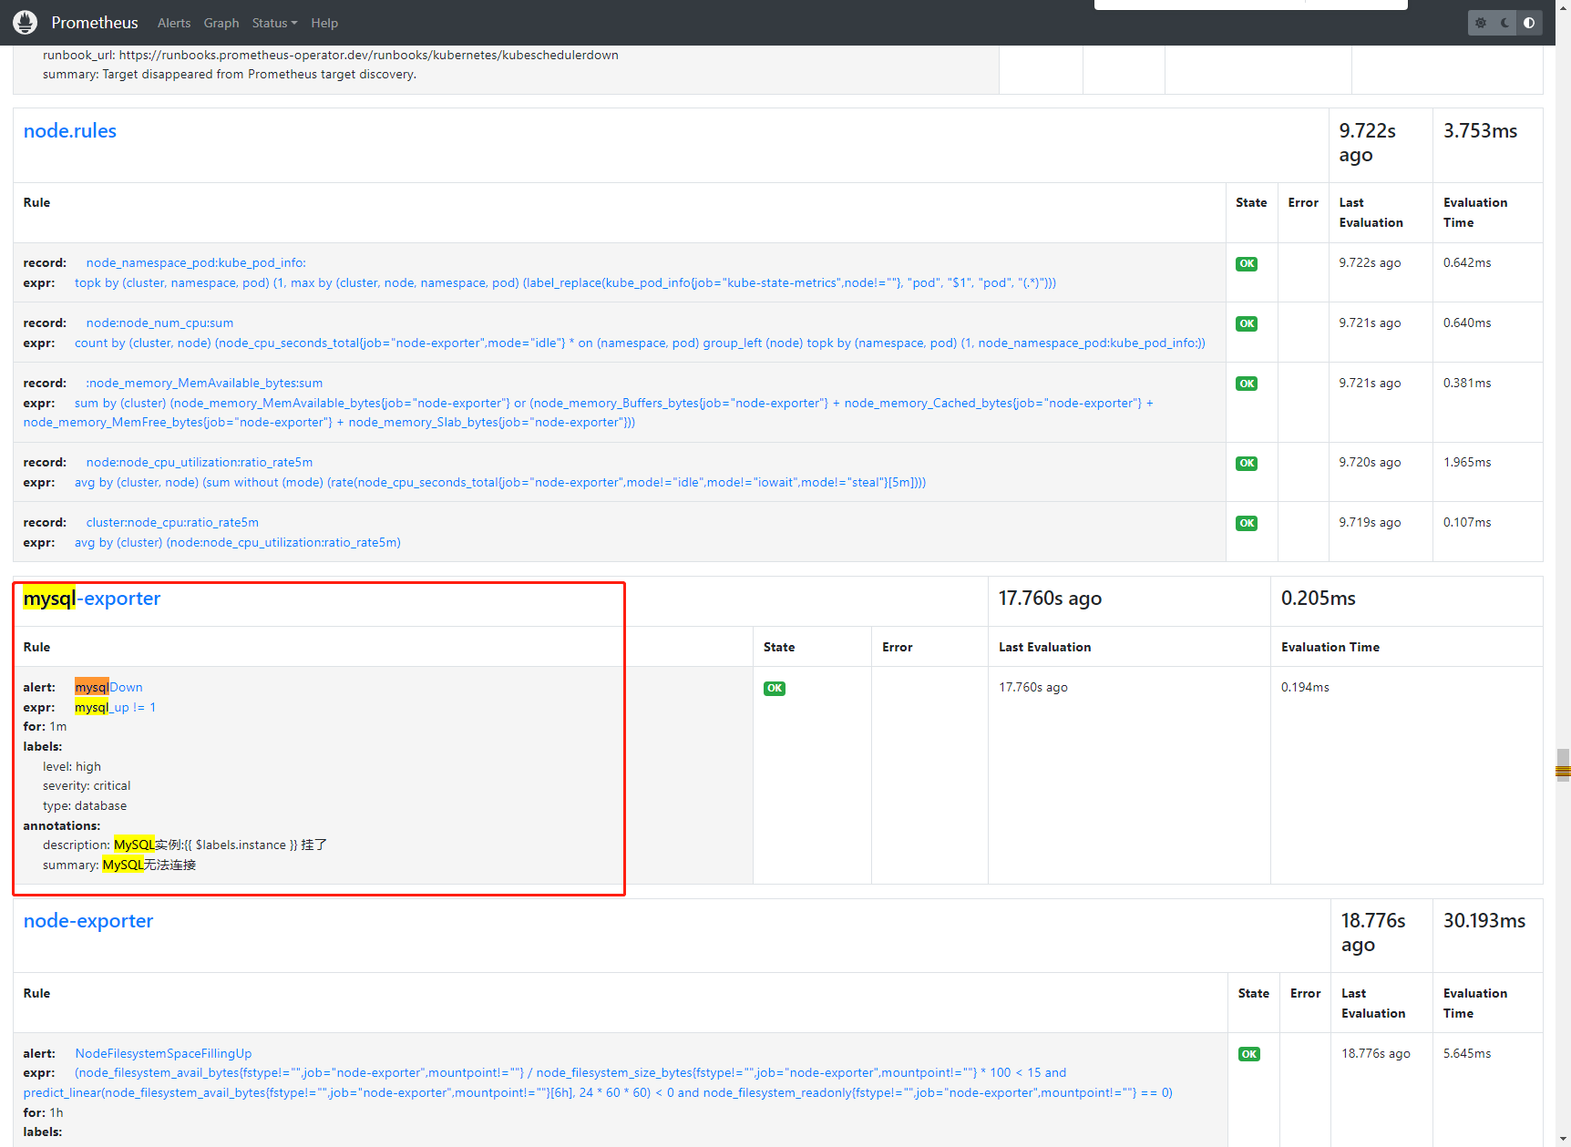The width and height of the screenshot is (1571, 1147).
Task: Select the 'type: database' label text
Action: point(85,806)
